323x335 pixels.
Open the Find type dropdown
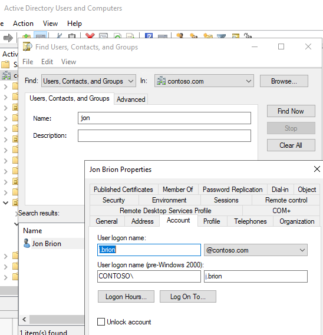click(x=88, y=81)
